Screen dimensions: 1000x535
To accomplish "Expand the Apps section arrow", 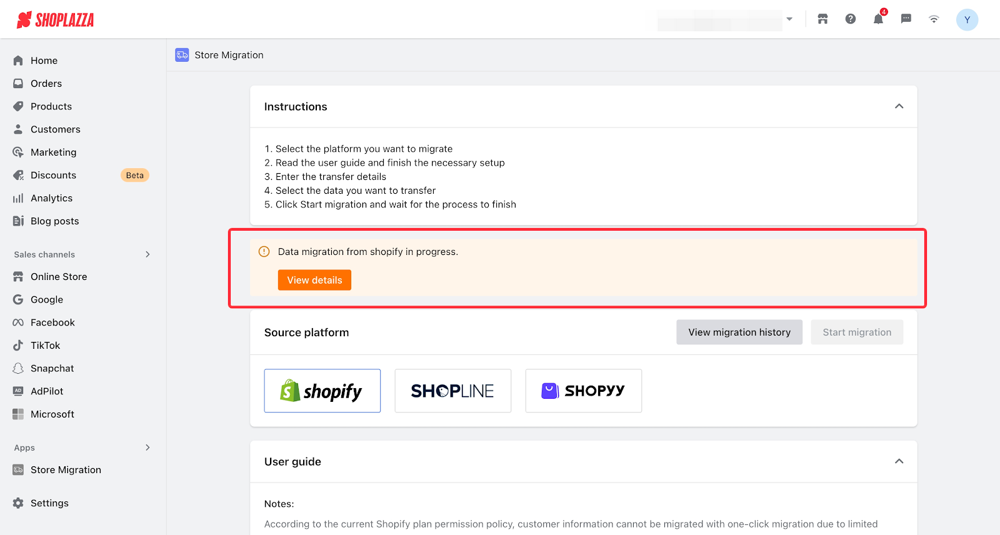I will 147,447.
